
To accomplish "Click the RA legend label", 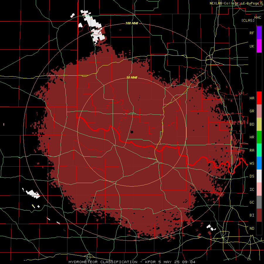I will pos(252,150).
